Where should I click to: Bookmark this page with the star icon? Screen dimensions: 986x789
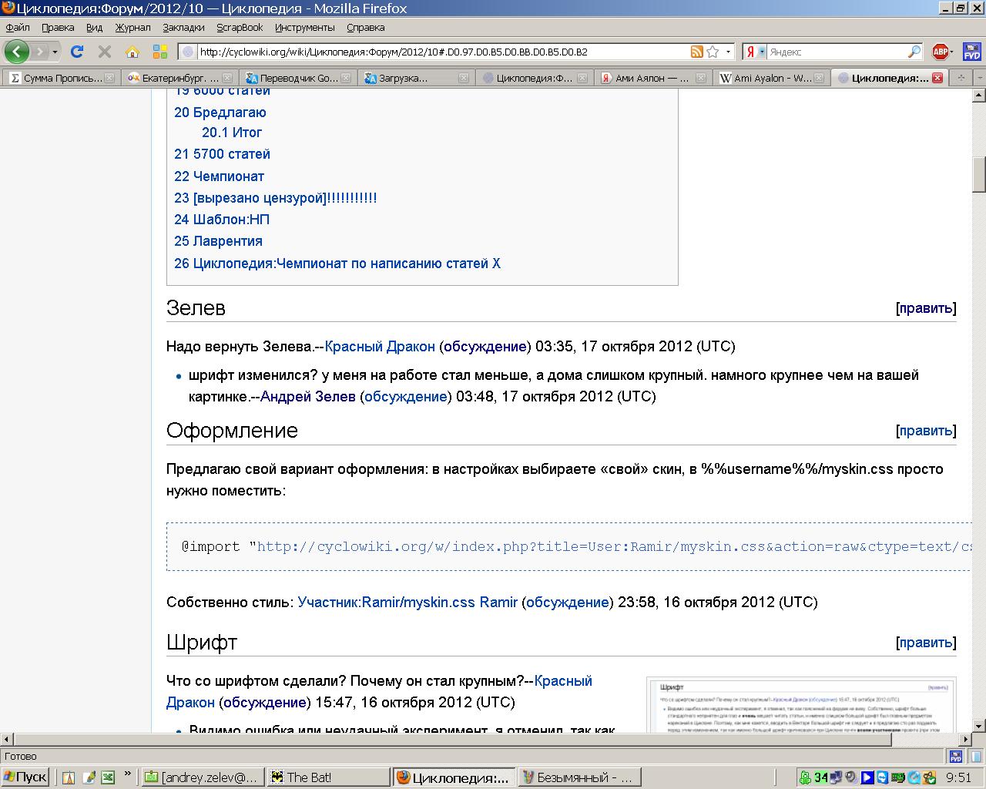pyautogui.click(x=713, y=52)
